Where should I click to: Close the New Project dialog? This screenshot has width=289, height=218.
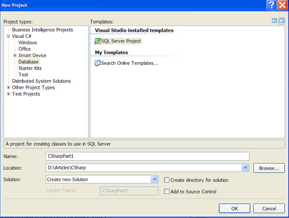click(283, 5)
